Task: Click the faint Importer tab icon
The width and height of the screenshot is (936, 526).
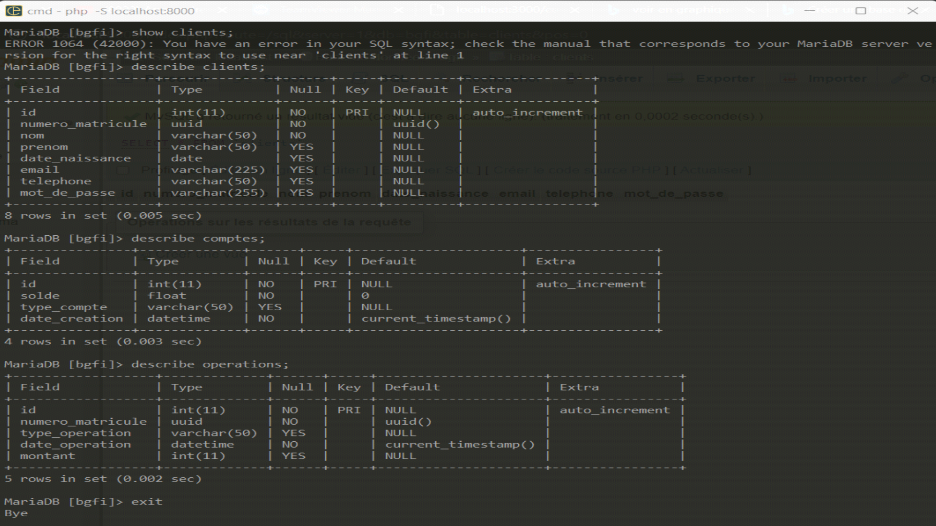Action: pyautogui.click(x=789, y=78)
